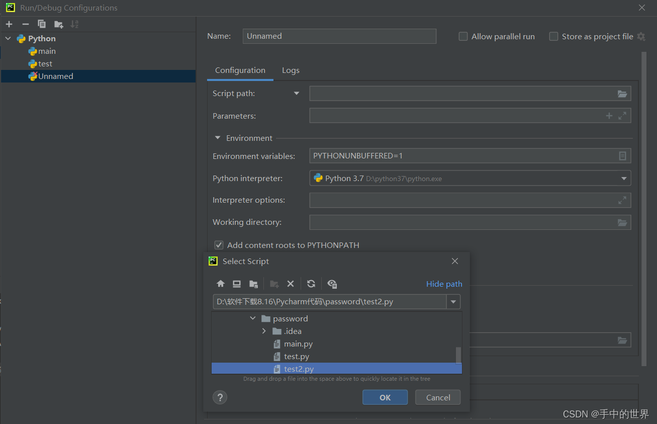Click the configuration panel vertical scrollbar
This screenshot has width=657, height=424.
(644, 209)
